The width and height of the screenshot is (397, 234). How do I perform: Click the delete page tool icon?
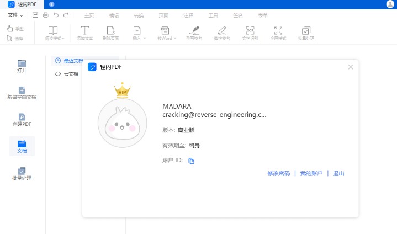pyautogui.click(x=110, y=30)
